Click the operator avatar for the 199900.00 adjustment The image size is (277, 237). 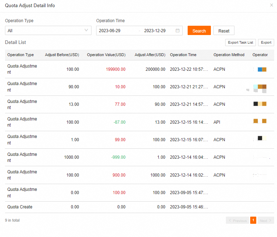[x=262, y=69]
